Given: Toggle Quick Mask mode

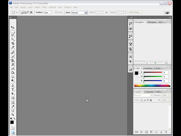Looking at the screenshot, I should tap(13, 128).
